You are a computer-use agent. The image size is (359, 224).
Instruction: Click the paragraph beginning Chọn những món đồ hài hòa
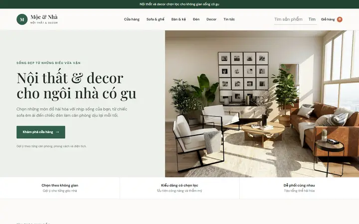click(72, 112)
